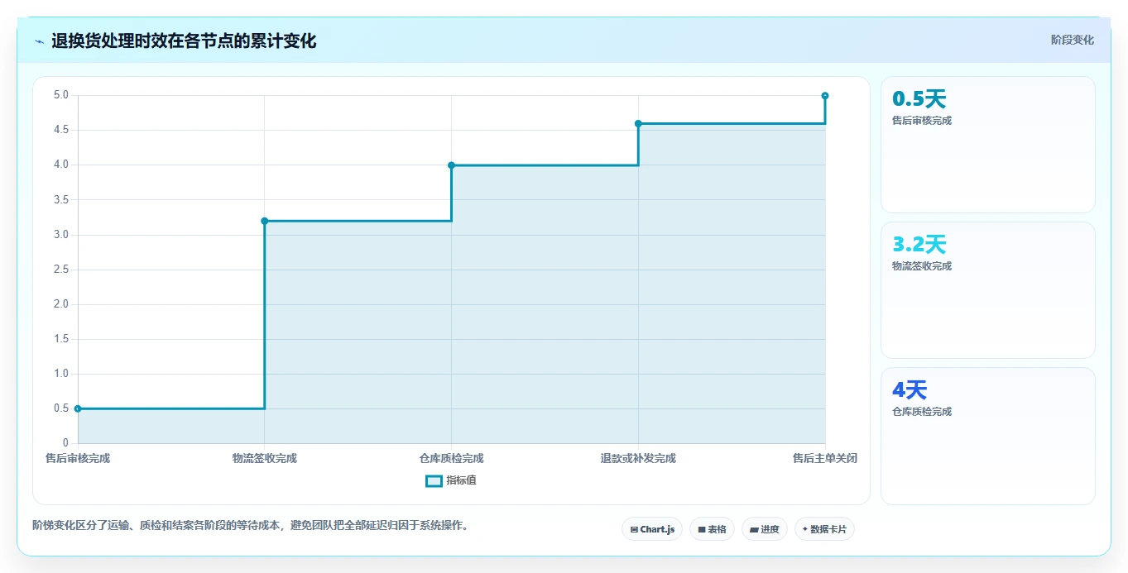Screen dimensions: 1128x573
Task: Select the data point at 售后审核完成
Action: (x=78, y=408)
